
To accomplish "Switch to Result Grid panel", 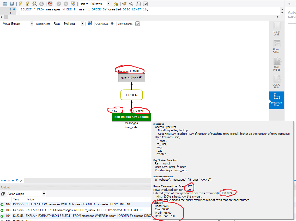I will 276,29.
